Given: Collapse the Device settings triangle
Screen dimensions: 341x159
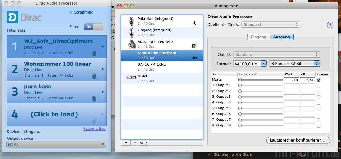Looking at the screenshot, I should (x=38, y=132).
